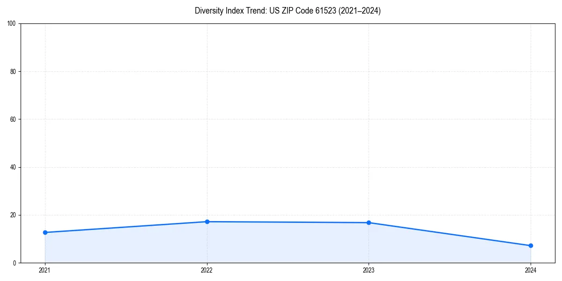
Task: Click the 20 y-axis tick label
Action: tap(14, 215)
